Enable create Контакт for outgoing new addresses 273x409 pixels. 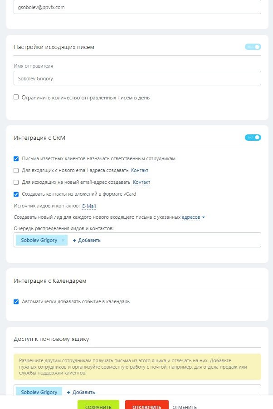[x=16, y=182]
